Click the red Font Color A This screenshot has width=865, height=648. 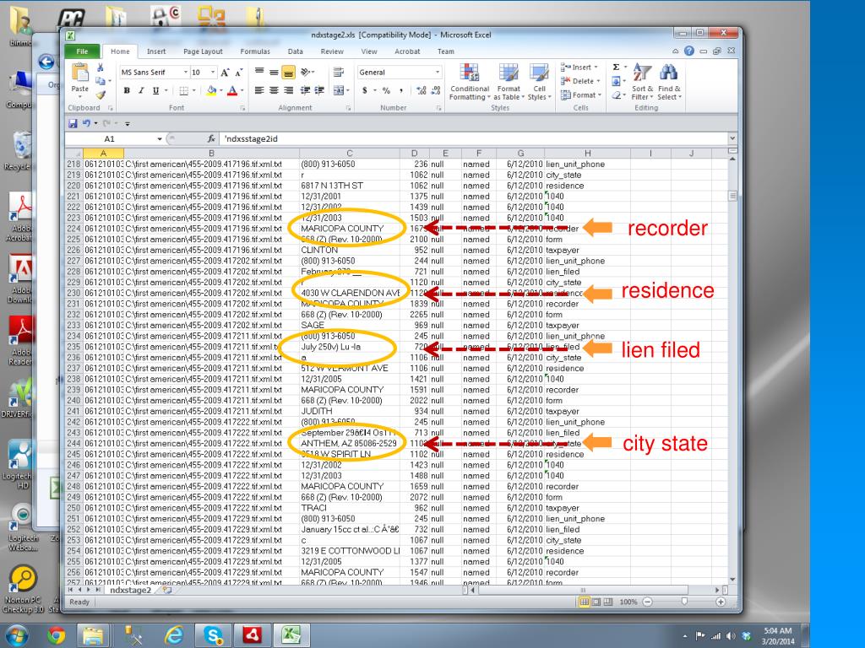click(232, 90)
